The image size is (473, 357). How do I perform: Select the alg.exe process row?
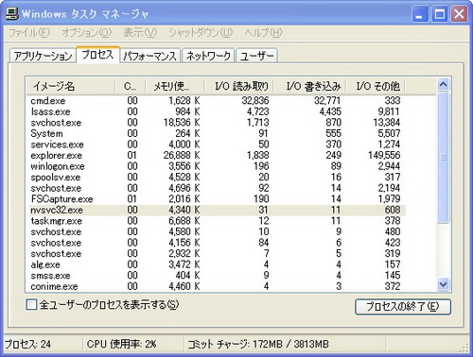[x=216, y=264]
